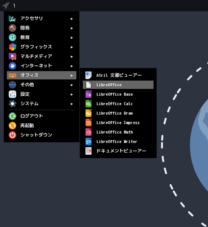Click the orange LibreOffice Impress icon
Screen dimensions: 208x227
88,123
